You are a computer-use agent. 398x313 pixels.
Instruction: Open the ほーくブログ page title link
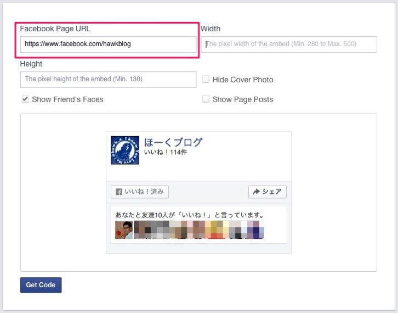(173, 142)
